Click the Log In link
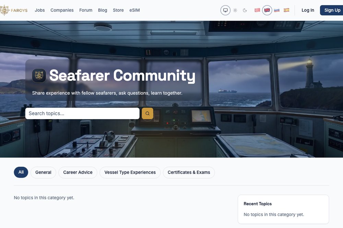343x228 pixels. (x=308, y=10)
